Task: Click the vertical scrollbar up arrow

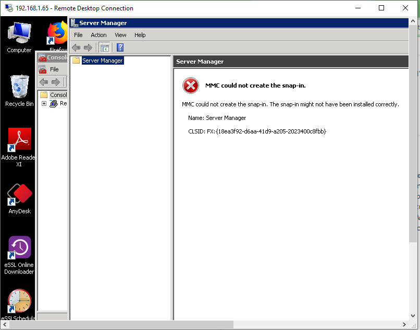Action: click(413, 21)
